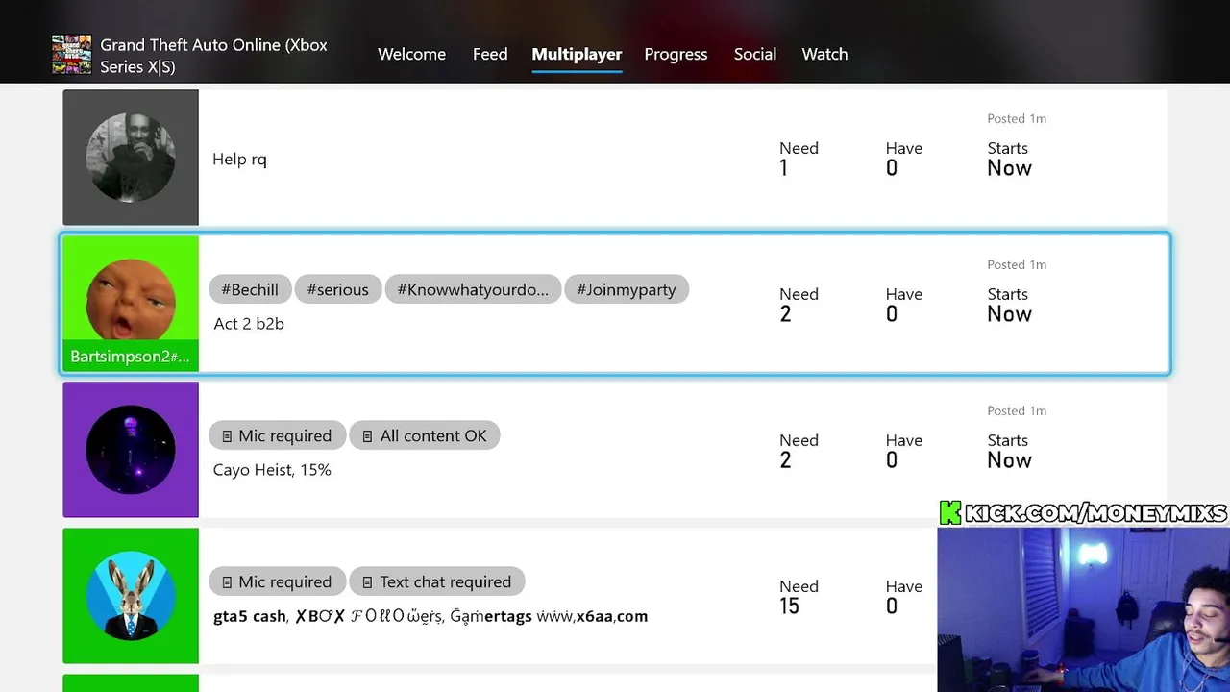
Task: Click the #Bechill tag
Action: coord(250,289)
